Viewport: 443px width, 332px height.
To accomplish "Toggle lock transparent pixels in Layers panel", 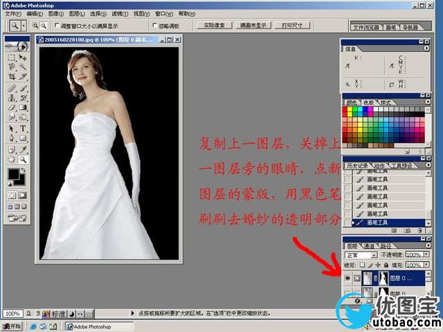I will [x=363, y=265].
